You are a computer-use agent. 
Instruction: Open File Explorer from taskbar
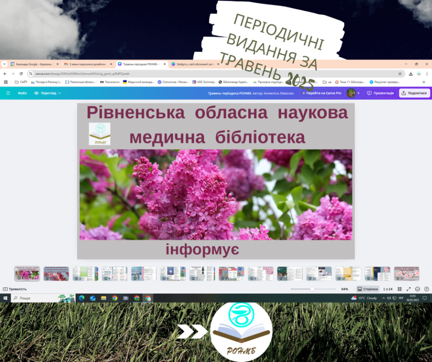tap(104, 298)
